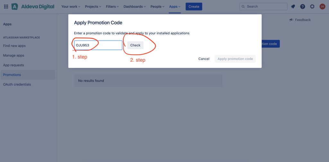
Task: Open the IH user avatar
Action: click(x=322, y=6)
